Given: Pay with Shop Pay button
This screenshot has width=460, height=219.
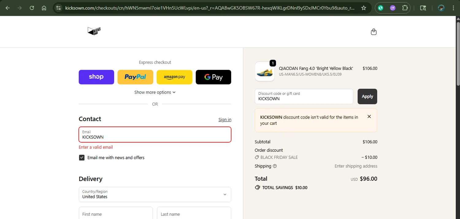Looking at the screenshot, I should pos(96,77).
